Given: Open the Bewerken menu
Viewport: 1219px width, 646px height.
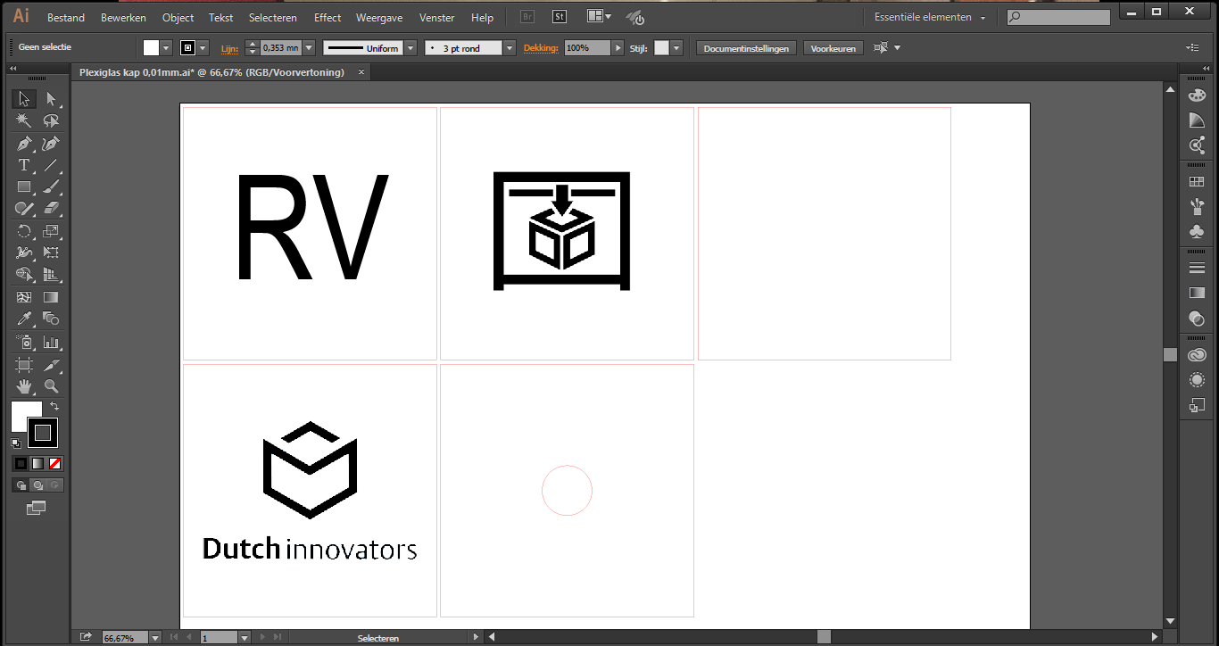Looking at the screenshot, I should click(123, 18).
